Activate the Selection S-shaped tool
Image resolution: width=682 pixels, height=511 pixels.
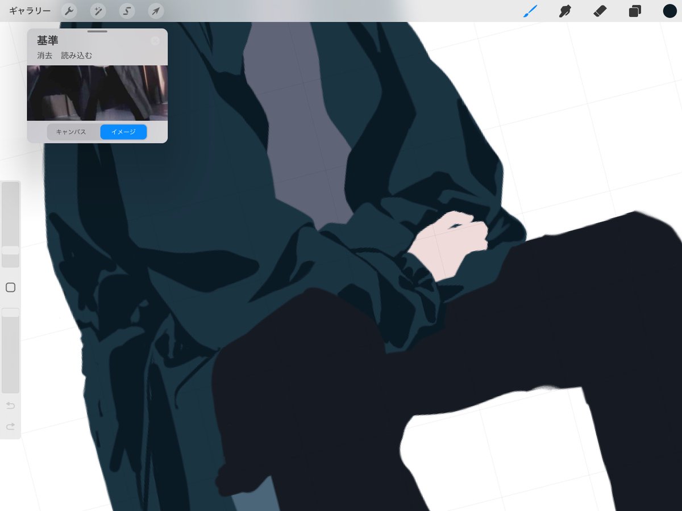127,11
